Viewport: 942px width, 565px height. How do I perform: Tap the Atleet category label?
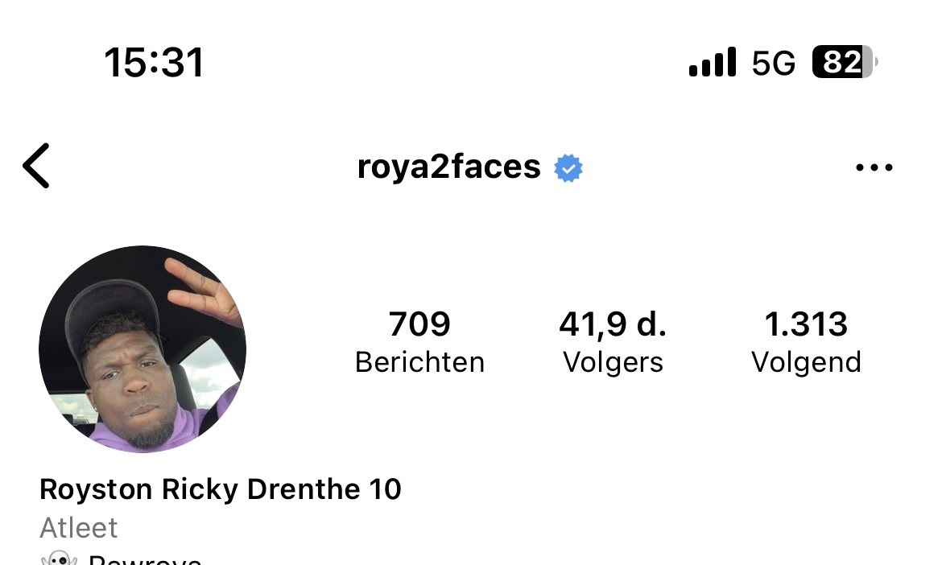click(x=79, y=528)
